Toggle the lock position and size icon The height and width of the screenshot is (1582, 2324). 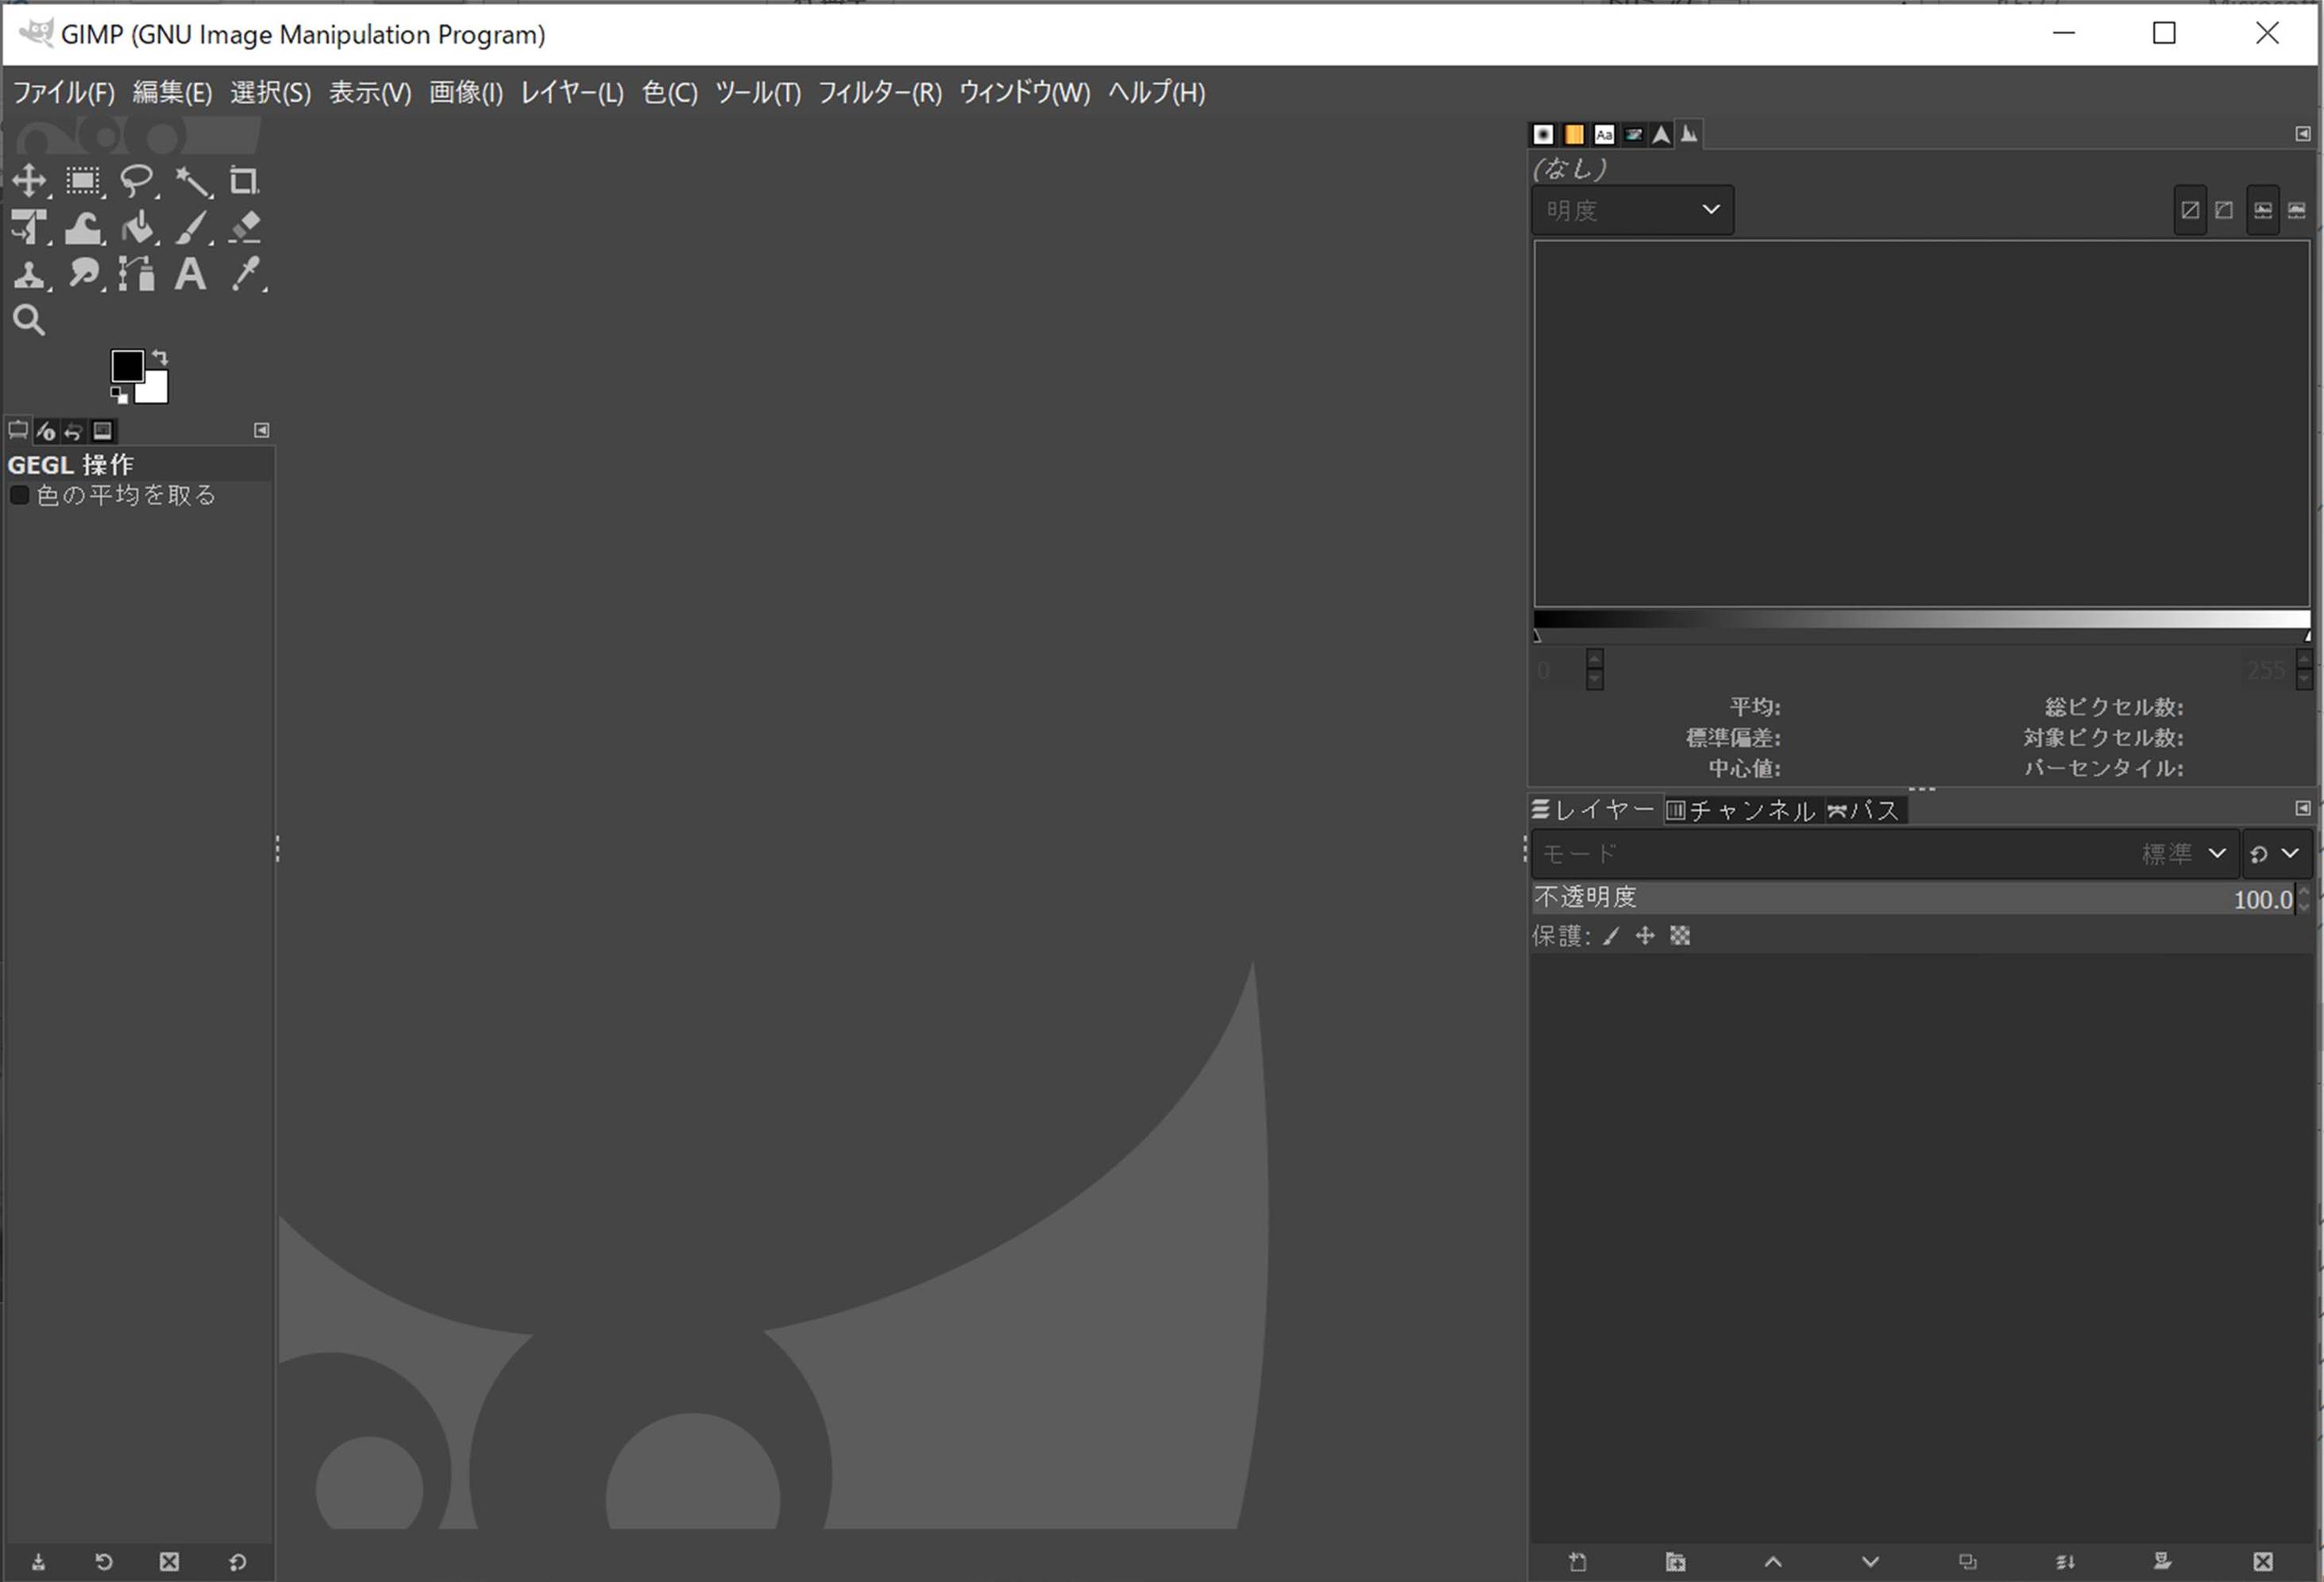point(1645,936)
